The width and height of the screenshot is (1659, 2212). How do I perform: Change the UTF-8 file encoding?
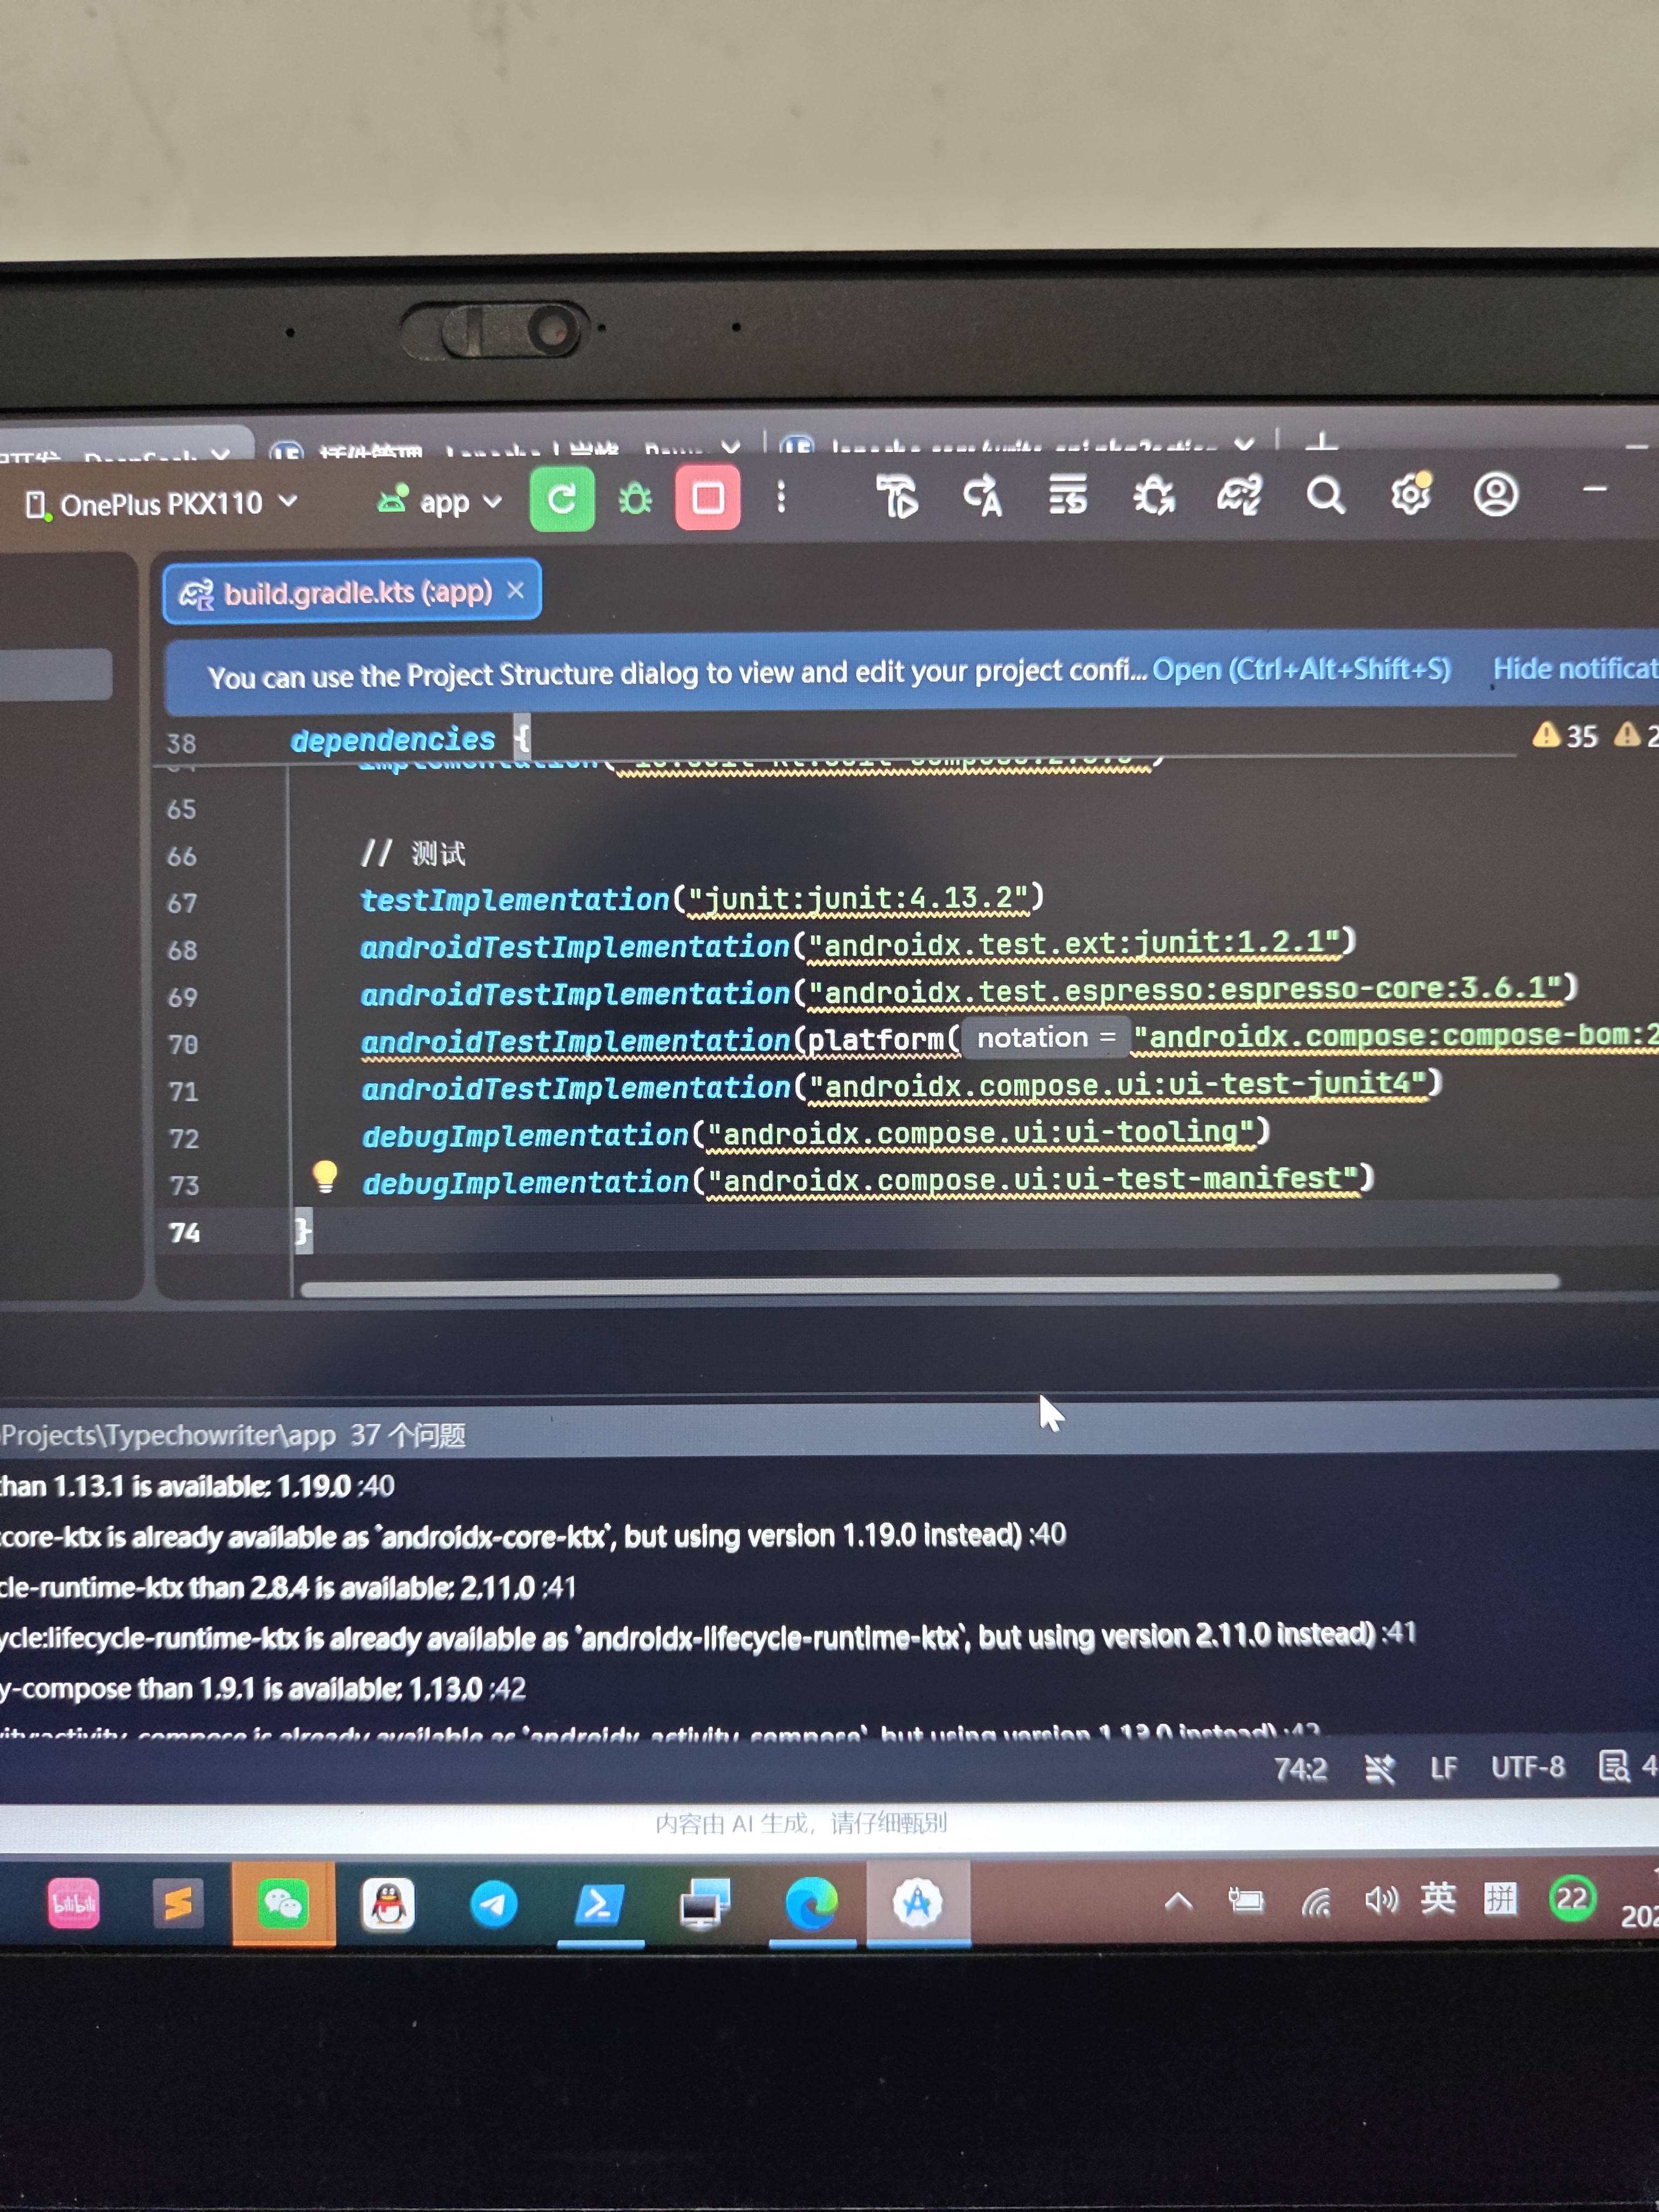tap(1527, 1767)
